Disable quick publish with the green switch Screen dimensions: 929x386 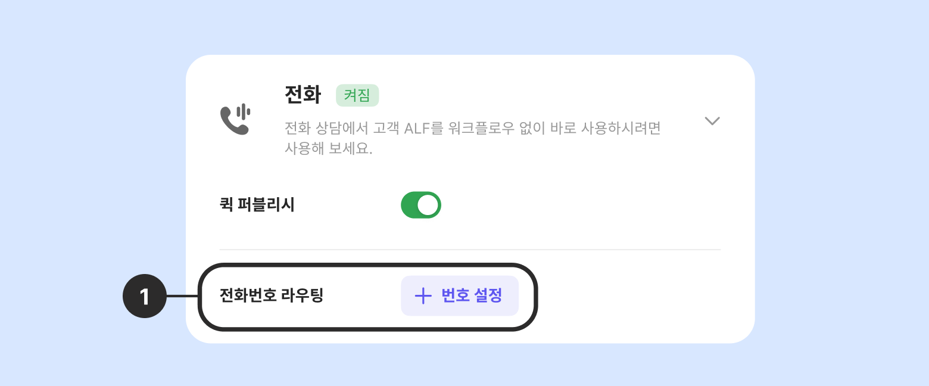[421, 205]
